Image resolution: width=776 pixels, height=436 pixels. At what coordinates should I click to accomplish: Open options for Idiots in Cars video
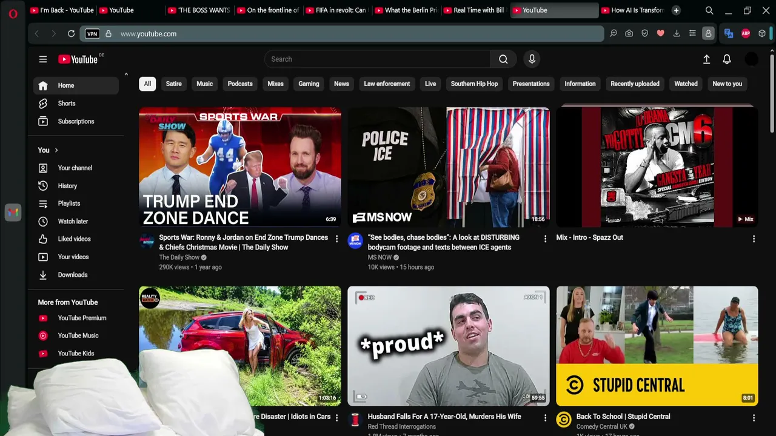pyautogui.click(x=337, y=418)
